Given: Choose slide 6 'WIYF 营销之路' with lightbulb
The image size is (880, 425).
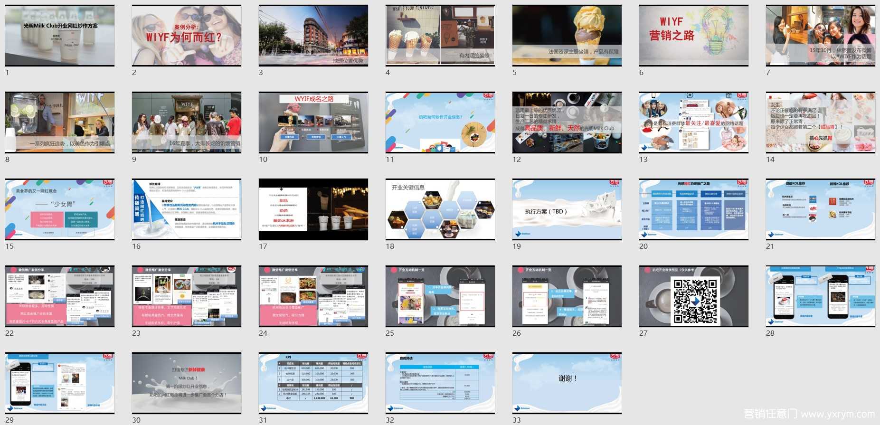Looking at the screenshot, I should click(694, 36).
